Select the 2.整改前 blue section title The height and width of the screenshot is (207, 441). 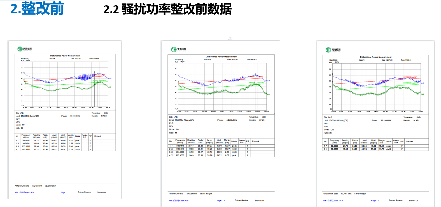click(38, 8)
